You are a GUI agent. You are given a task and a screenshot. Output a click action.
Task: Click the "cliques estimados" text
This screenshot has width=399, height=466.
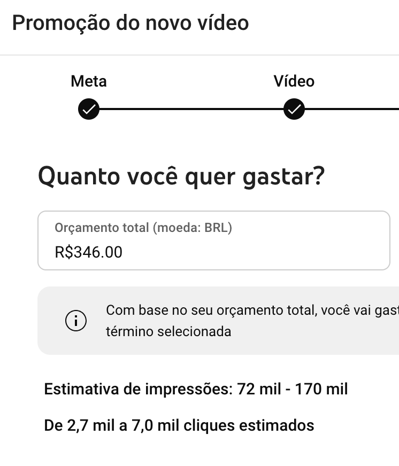pos(249,425)
